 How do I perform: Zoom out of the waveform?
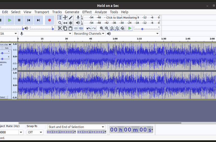pyautogui.click(x=107, y=28)
